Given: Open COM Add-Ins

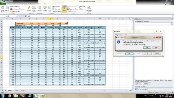Looking at the screenshot, I should [x=34, y=9].
